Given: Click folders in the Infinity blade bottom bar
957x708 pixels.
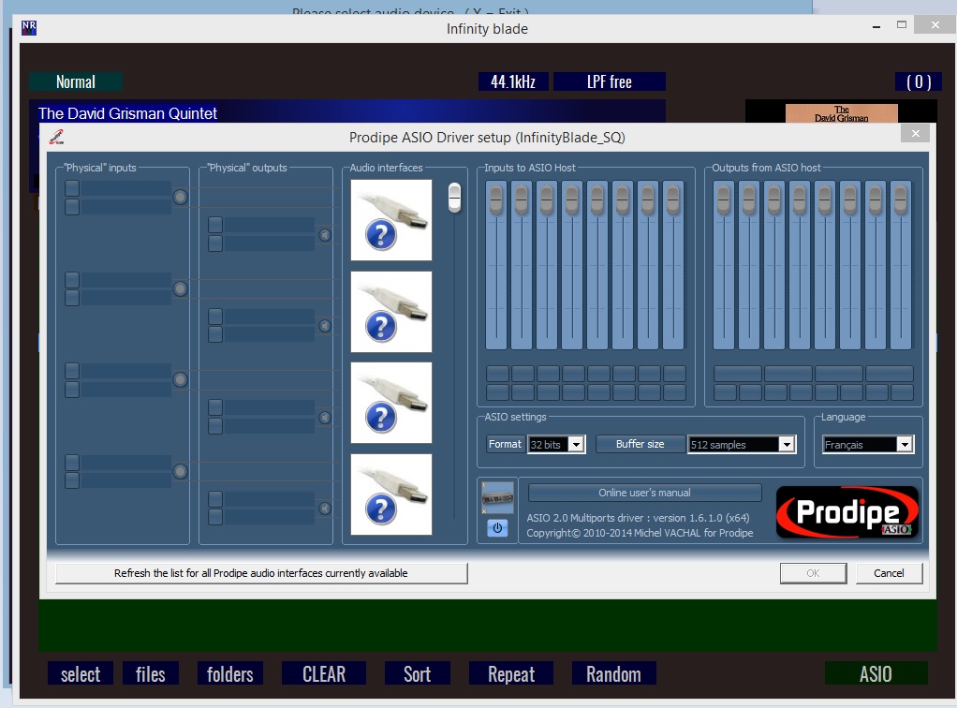Looking at the screenshot, I should pos(230,674).
